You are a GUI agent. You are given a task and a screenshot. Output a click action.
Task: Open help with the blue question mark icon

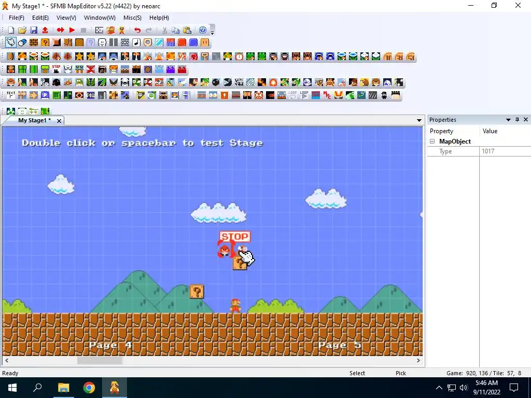coord(203,30)
